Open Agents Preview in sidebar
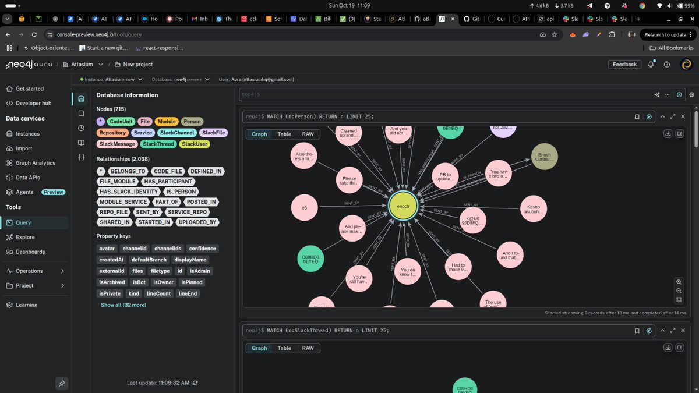Screen dimensions: 699x393 click(35, 192)
